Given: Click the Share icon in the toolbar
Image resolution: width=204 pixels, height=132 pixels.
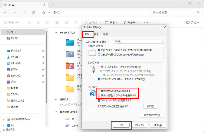Looking at the screenshot, I should click(x=66, y=22).
